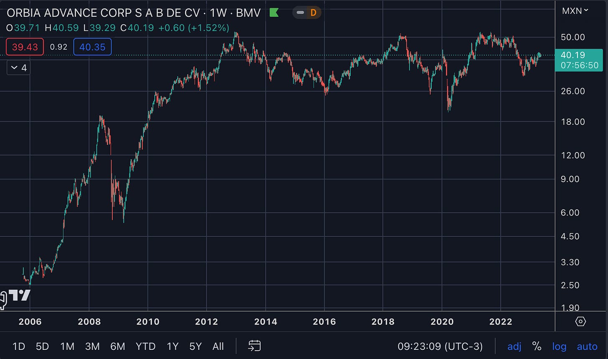This screenshot has height=359, width=608.
Task: Click the 2020 time axis label
Action: 442,321
